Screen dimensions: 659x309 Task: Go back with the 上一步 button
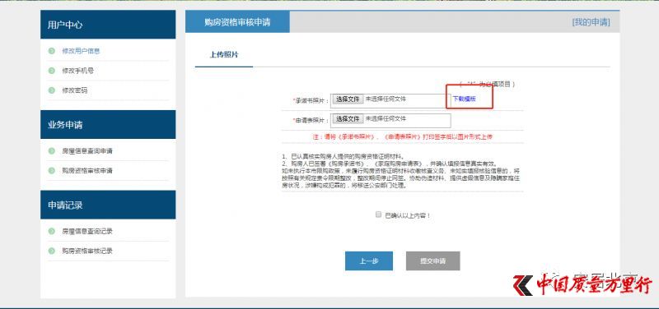click(369, 261)
